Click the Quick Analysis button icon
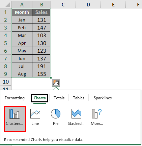The image size is (142, 146). coord(56,83)
